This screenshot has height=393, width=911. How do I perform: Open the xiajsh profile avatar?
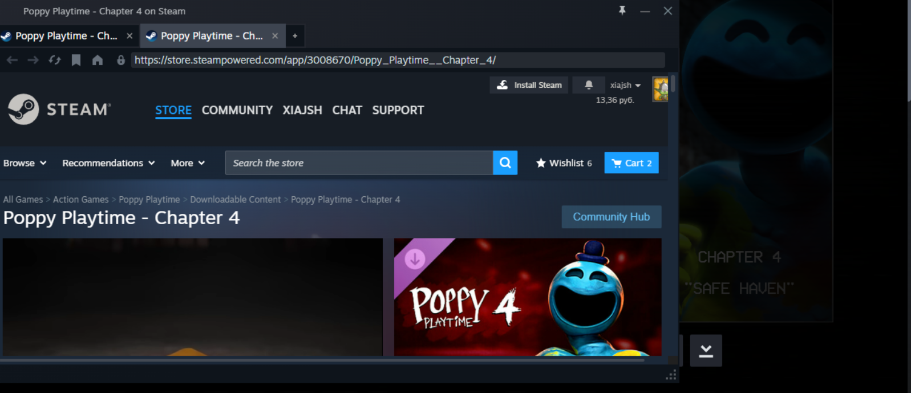pos(660,89)
